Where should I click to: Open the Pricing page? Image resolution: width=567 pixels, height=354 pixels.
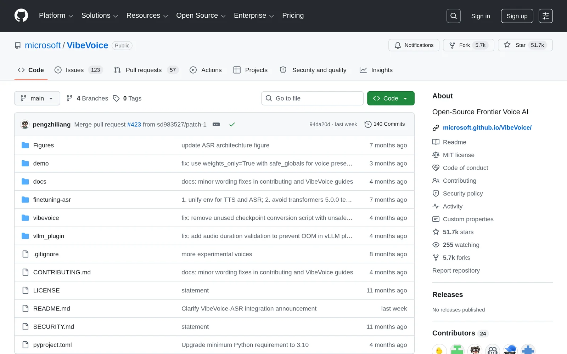click(x=293, y=16)
